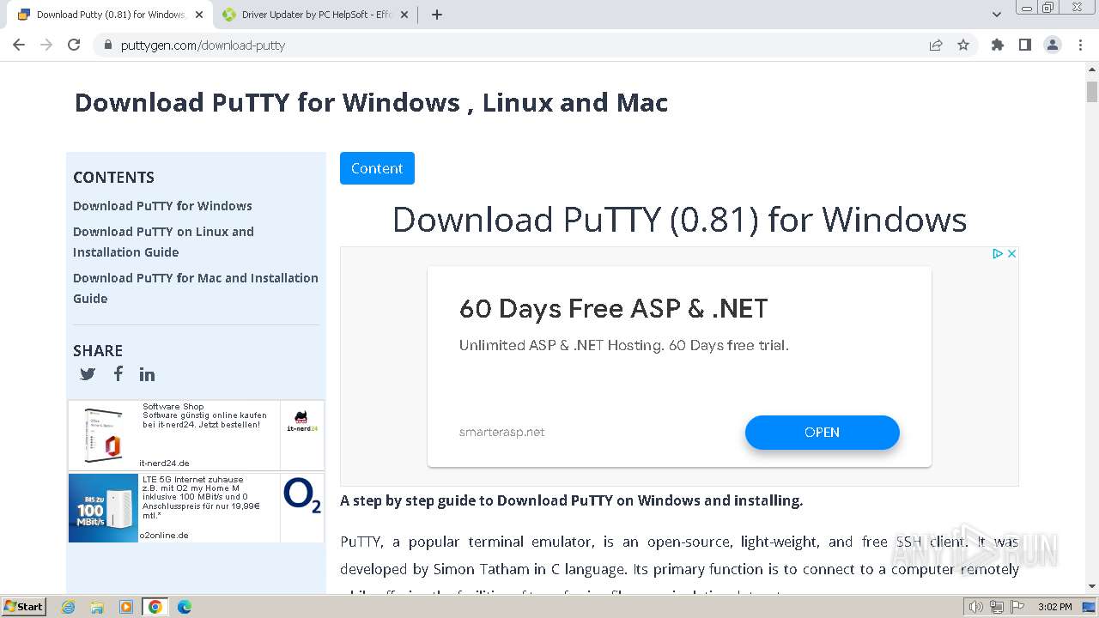The width and height of the screenshot is (1099, 618).
Task: Open the Chrome profile avatar
Action: [1053, 45]
